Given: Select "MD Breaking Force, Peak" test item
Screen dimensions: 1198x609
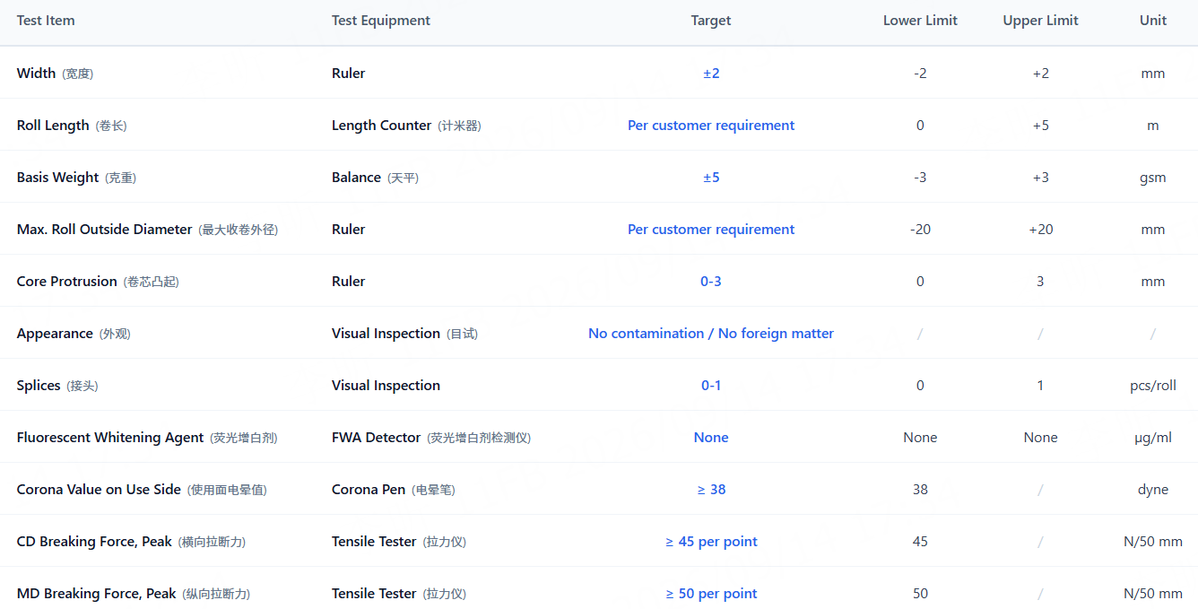Looking at the screenshot, I should (x=134, y=594).
